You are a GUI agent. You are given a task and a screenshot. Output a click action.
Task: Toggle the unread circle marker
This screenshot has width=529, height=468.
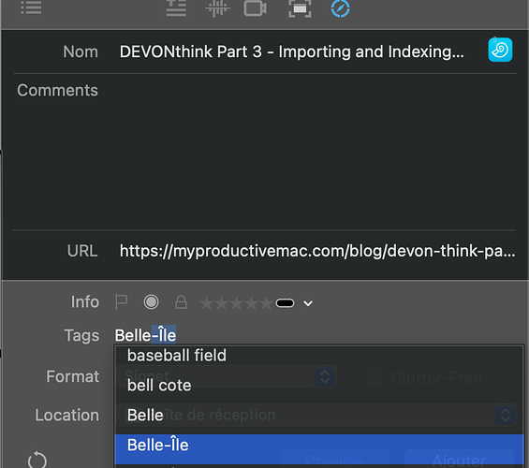coord(151,301)
